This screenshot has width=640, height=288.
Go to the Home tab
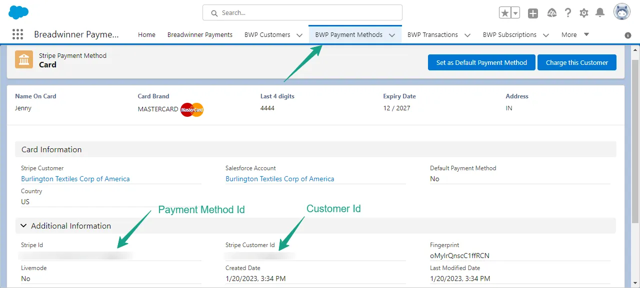pyautogui.click(x=146, y=34)
